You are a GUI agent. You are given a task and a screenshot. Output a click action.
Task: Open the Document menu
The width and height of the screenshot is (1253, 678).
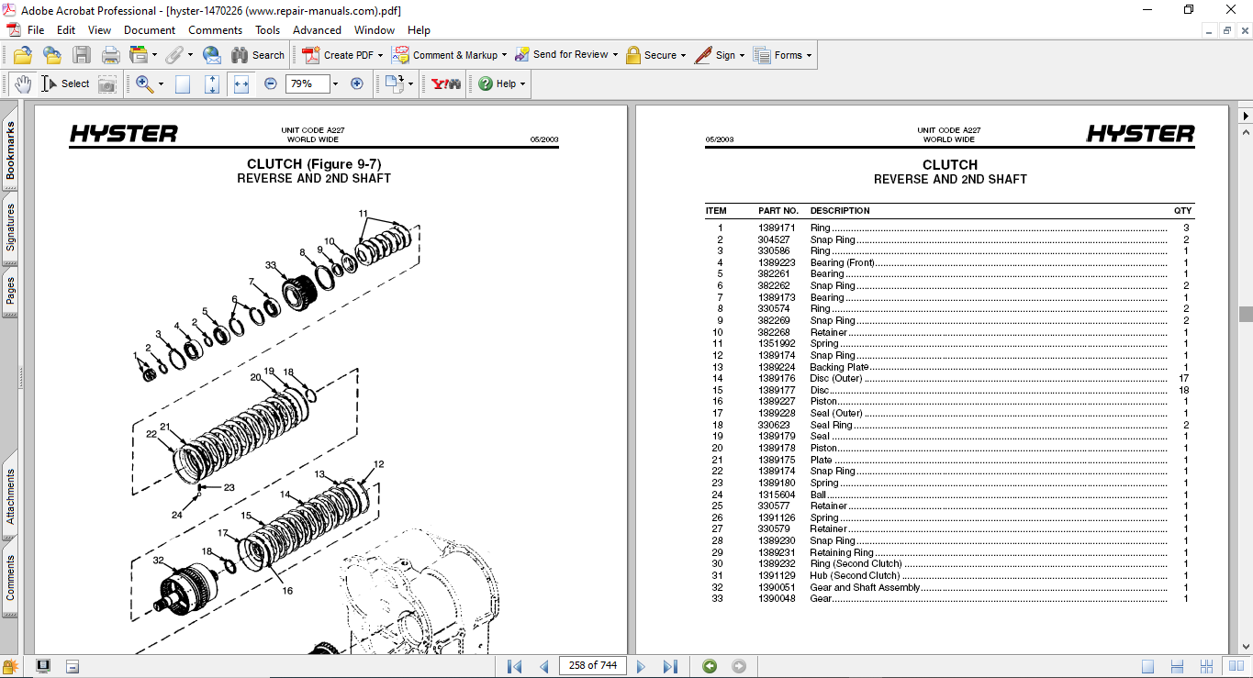[x=150, y=30]
